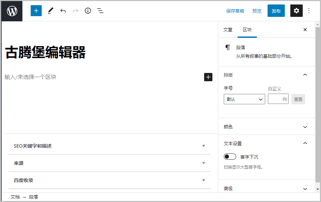
Task: Collapse the 文本设置 section
Action: point(266,143)
